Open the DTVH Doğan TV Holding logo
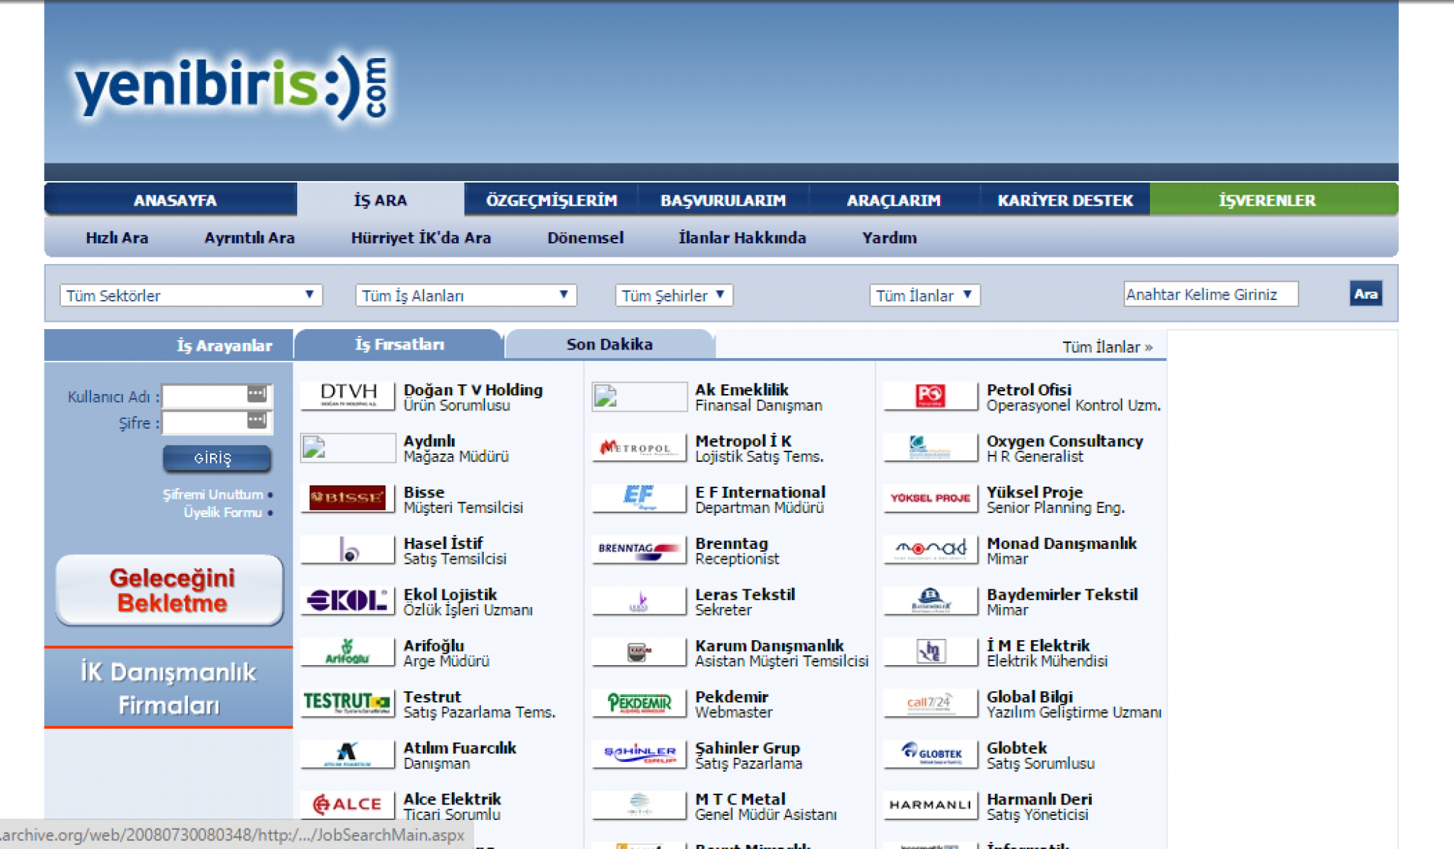 (347, 395)
